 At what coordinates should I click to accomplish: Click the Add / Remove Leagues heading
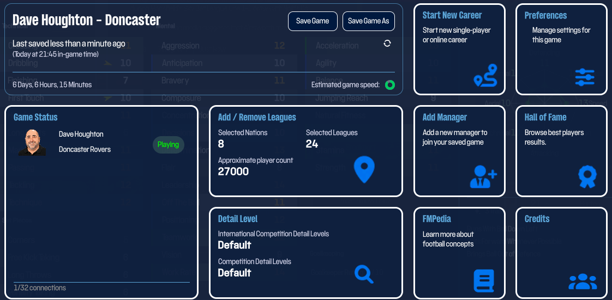click(x=257, y=117)
